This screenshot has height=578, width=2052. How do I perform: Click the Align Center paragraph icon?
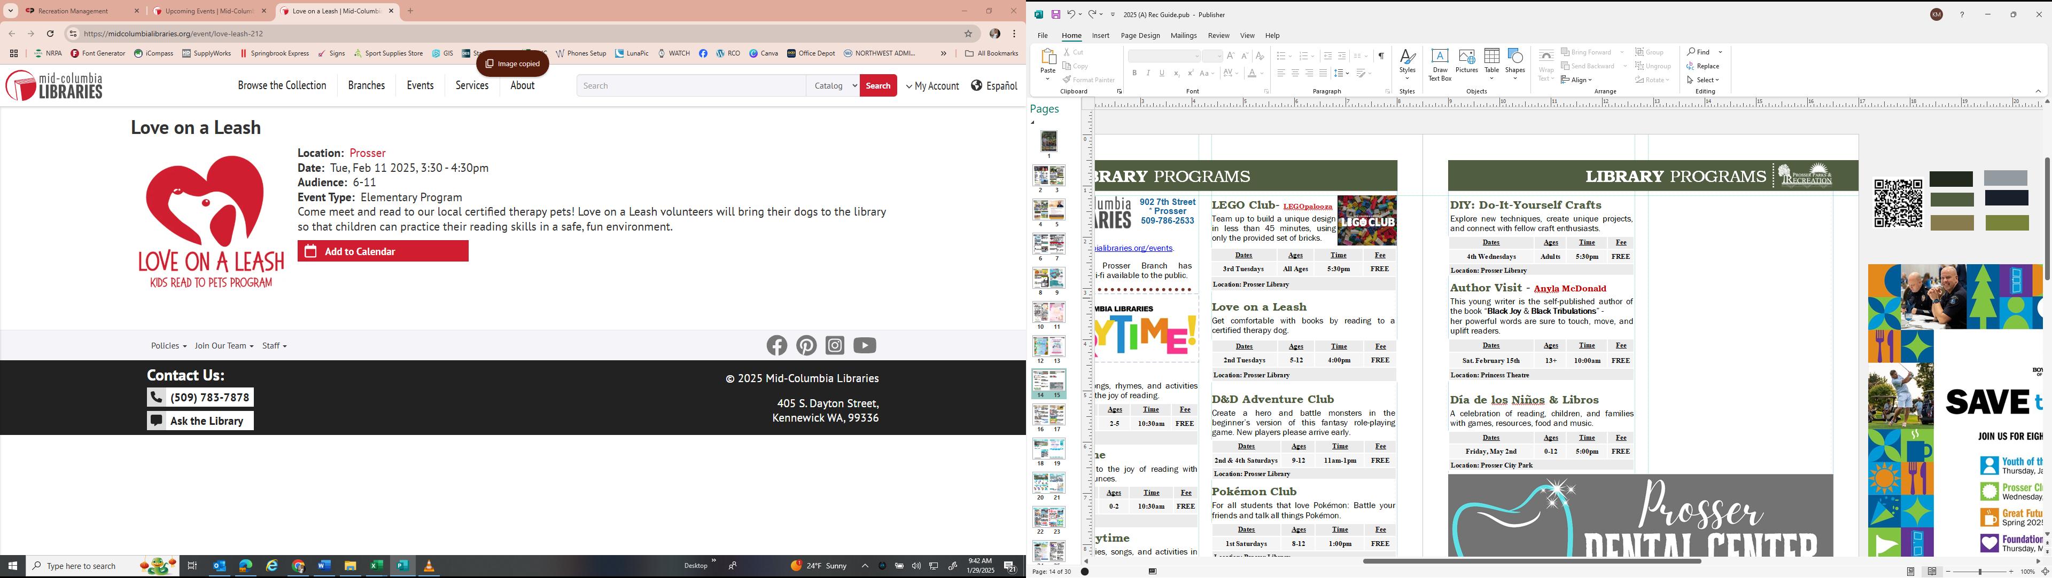(1295, 73)
